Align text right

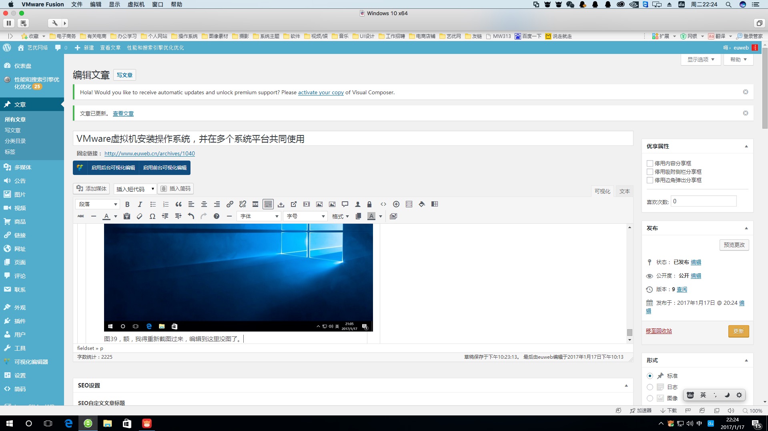217,204
